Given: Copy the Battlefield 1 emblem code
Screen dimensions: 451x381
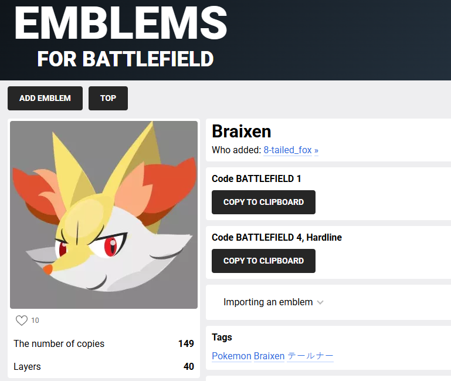Looking at the screenshot, I should [x=263, y=202].
